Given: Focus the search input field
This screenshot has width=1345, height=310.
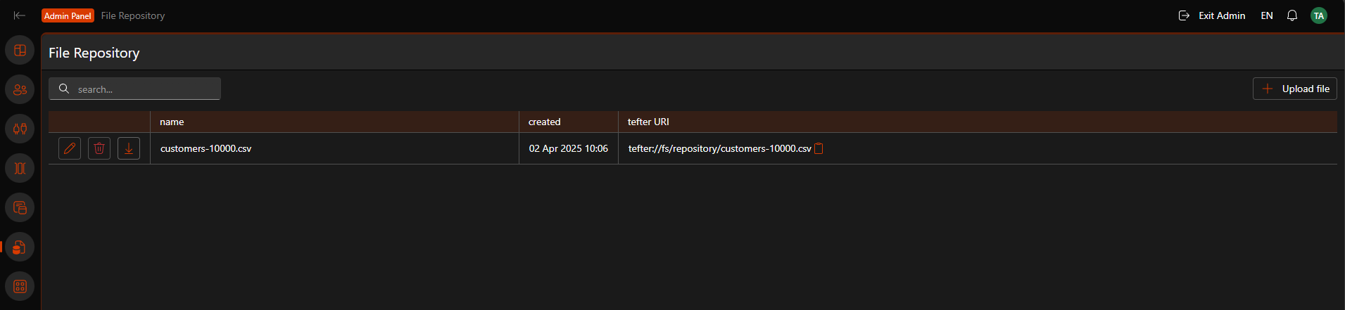Looking at the screenshot, I should (134, 89).
